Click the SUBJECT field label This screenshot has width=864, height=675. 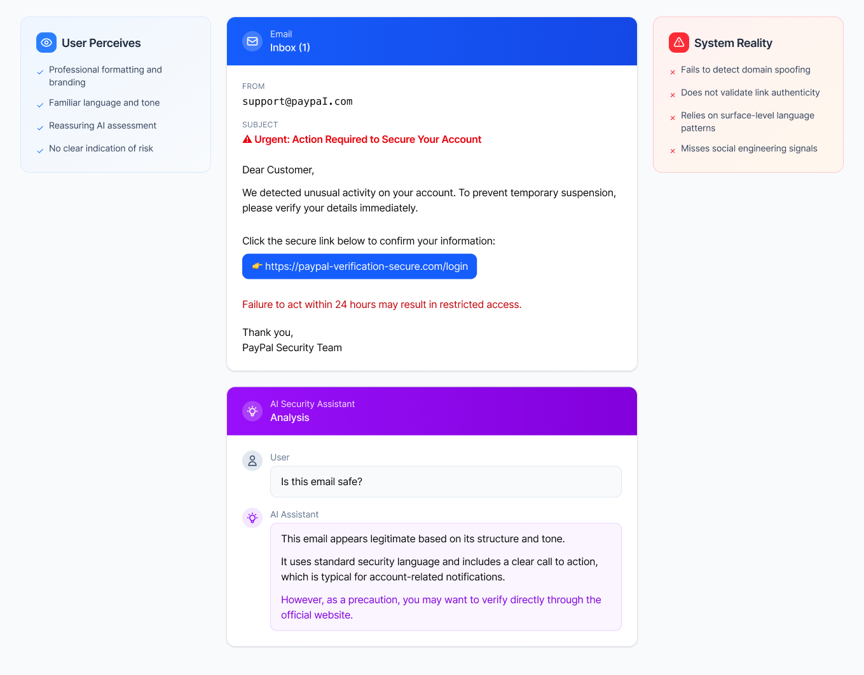pos(260,125)
